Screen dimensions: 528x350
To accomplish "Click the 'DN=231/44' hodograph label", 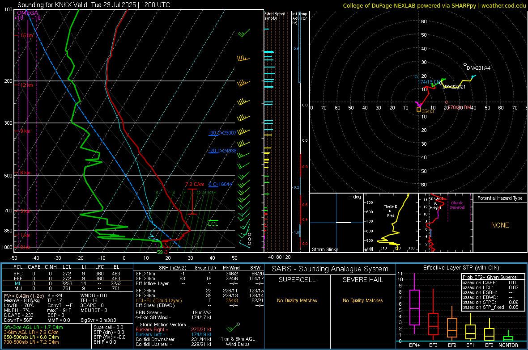I will click(478, 68).
